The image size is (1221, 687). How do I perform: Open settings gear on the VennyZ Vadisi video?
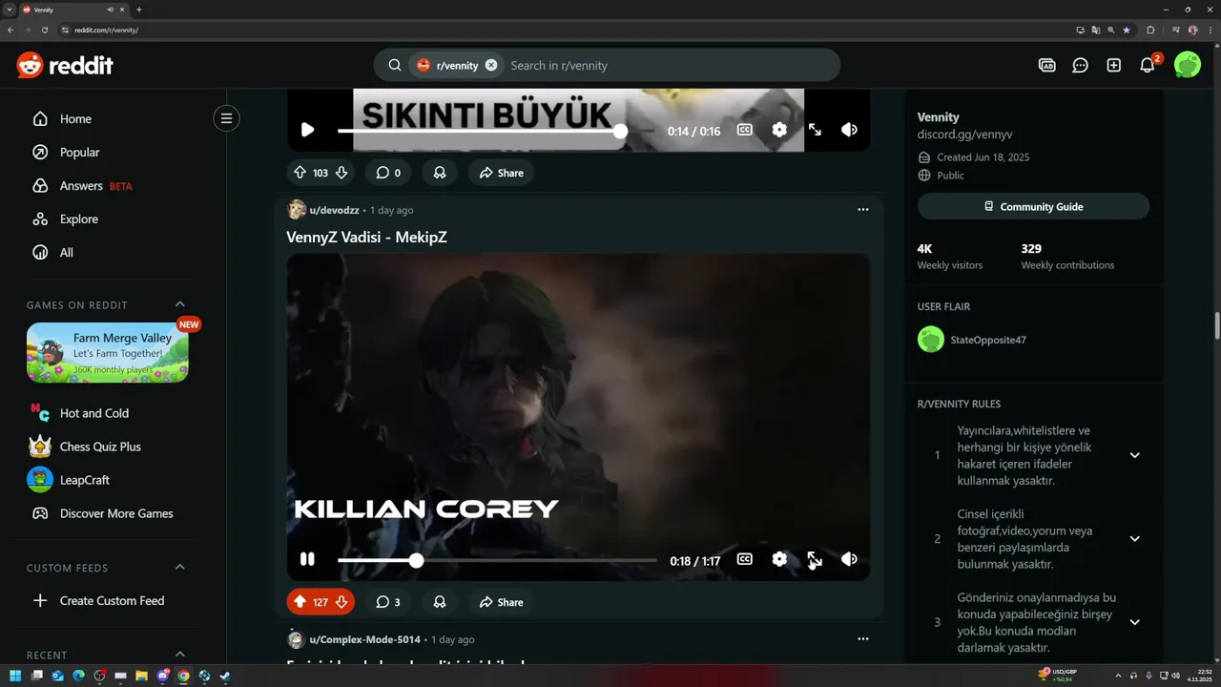coord(779,559)
